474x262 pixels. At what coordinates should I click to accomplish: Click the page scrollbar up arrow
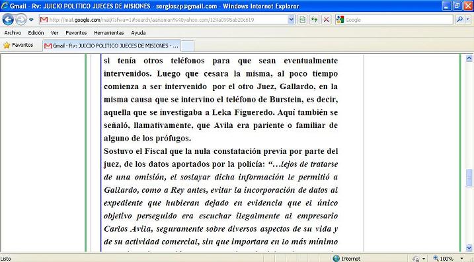coord(469,57)
